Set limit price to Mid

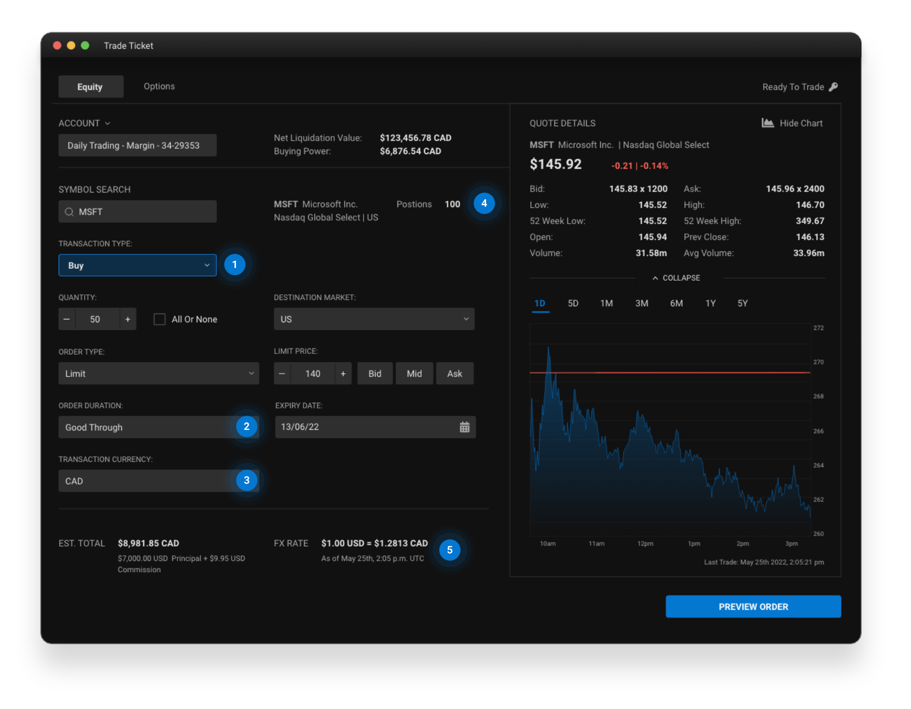coord(414,374)
